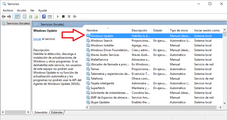Sort by the Descripción column header
The image size is (227, 120).
tap(141, 30)
